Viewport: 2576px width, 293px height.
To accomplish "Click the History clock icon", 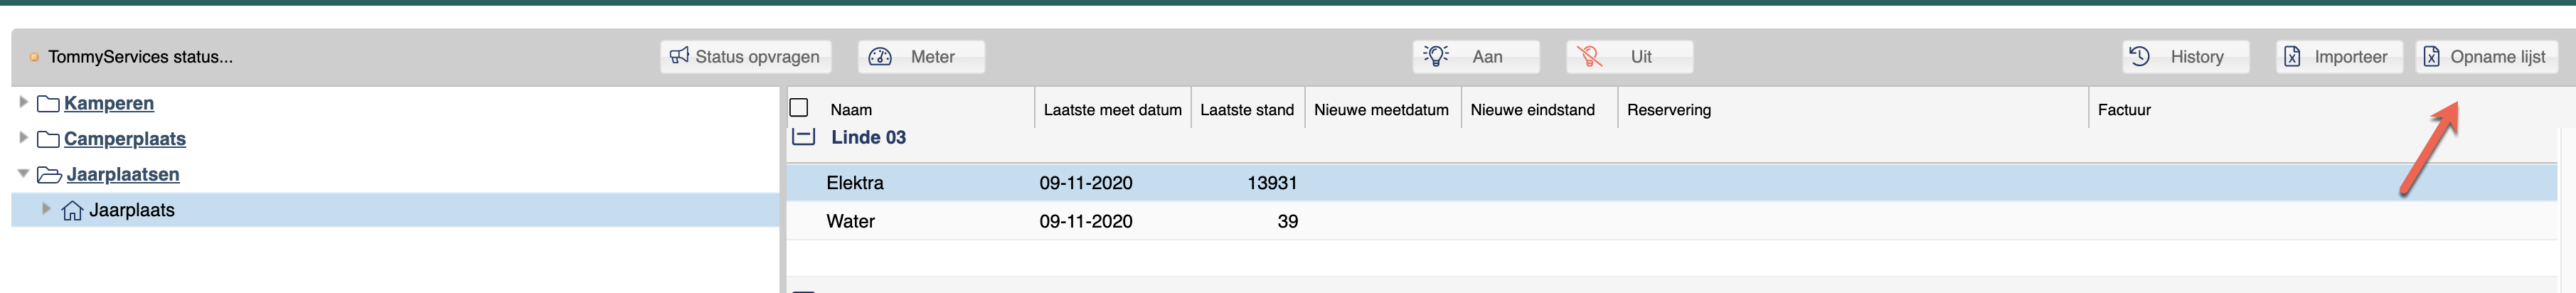I will point(2139,56).
